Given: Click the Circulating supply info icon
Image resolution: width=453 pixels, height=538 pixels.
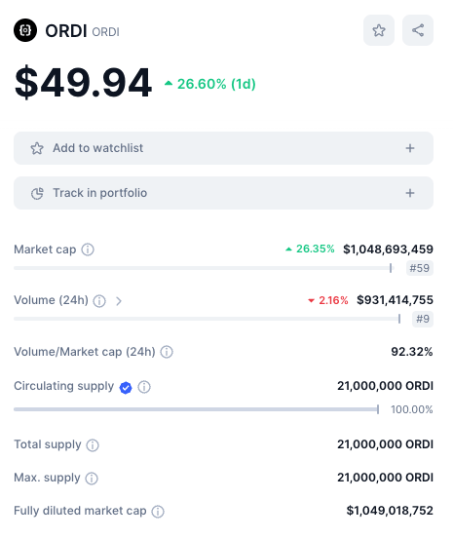Looking at the screenshot, I should click(144, 387).
